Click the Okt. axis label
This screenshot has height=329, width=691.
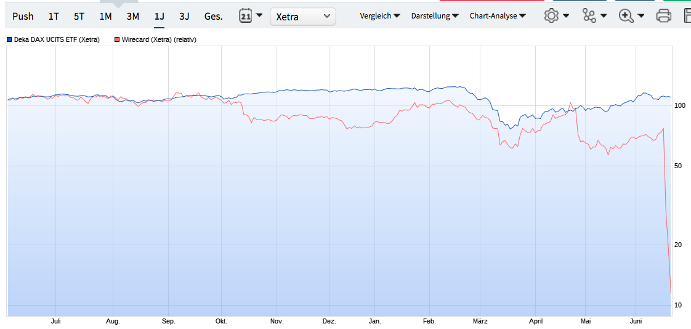point(221,321)
